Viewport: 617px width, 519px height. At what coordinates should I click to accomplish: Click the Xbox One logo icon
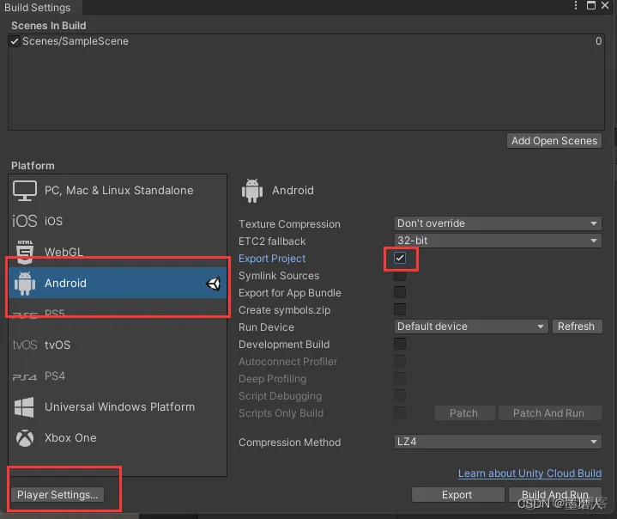(25, 438)
